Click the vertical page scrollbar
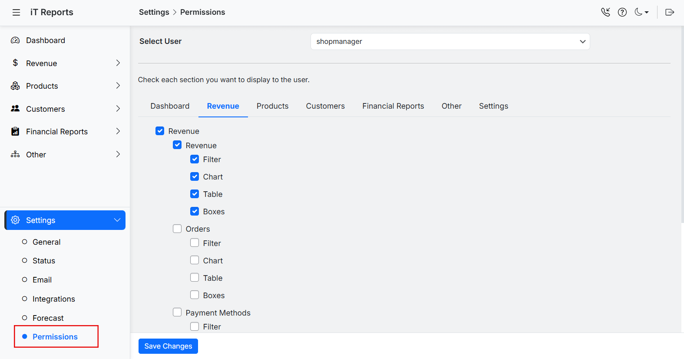The image size is (684, 359). pyautogui.click(x=681, y=130)
